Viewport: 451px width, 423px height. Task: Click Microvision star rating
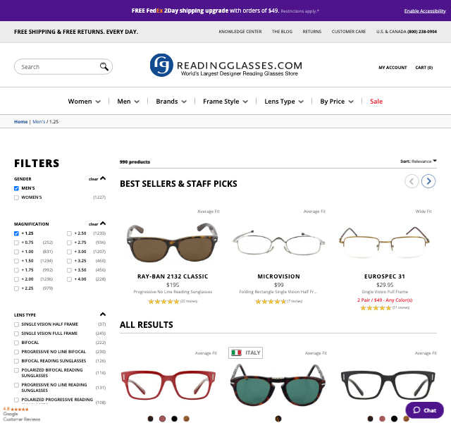pyautogui.click(x=271, y=301)
